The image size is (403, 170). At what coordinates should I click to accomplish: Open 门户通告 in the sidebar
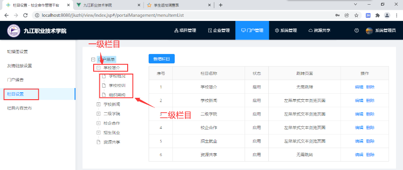[15, 80]
